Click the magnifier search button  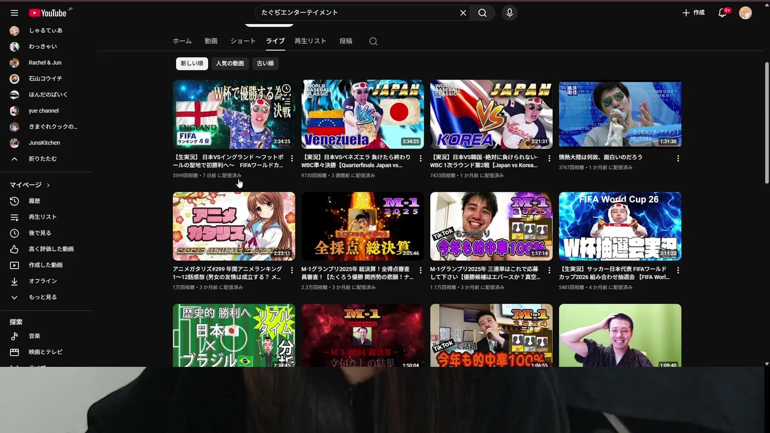[482, 13]
